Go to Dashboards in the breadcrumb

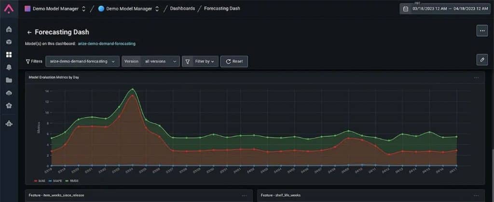click(182, 9)
